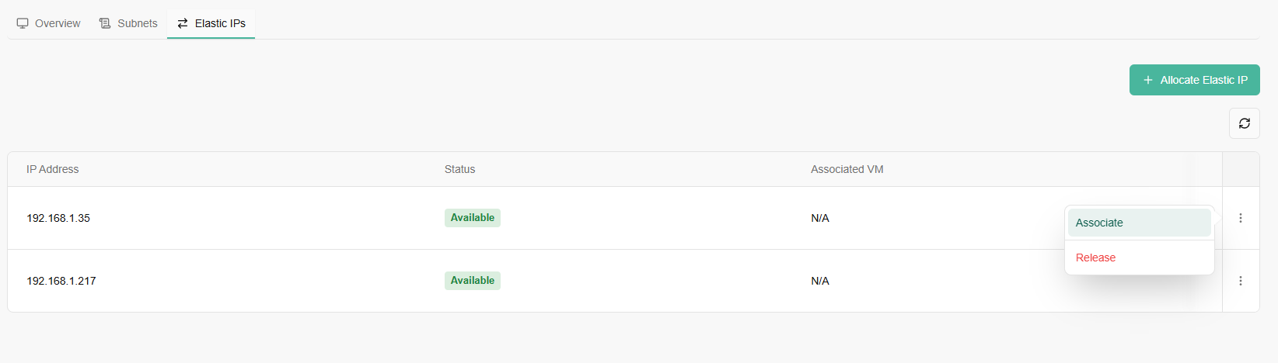Click the Available badge for 192.168.1.35
Image resolution: width=1278 pixels, height=363 pixels.
pos(472,218)
